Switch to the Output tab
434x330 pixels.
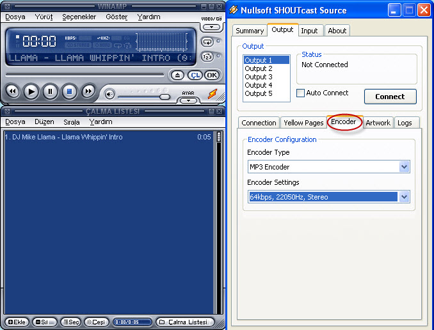click(x=282, y=29)
